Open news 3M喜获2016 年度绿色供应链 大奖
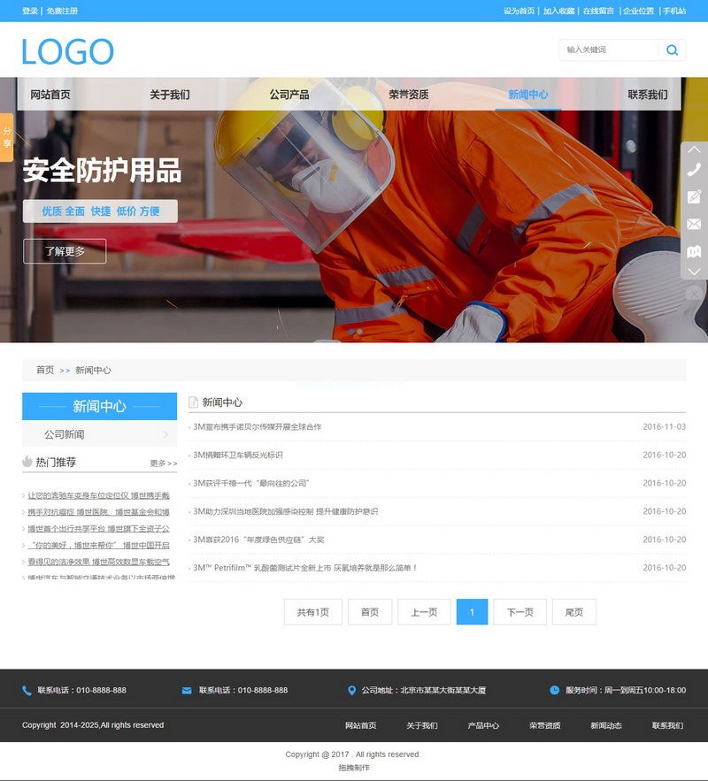Screen dimensions: 708x781 click(x=258, y=540)
